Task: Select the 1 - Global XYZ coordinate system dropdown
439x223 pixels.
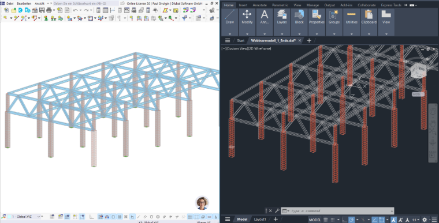Action: [24, 217]
